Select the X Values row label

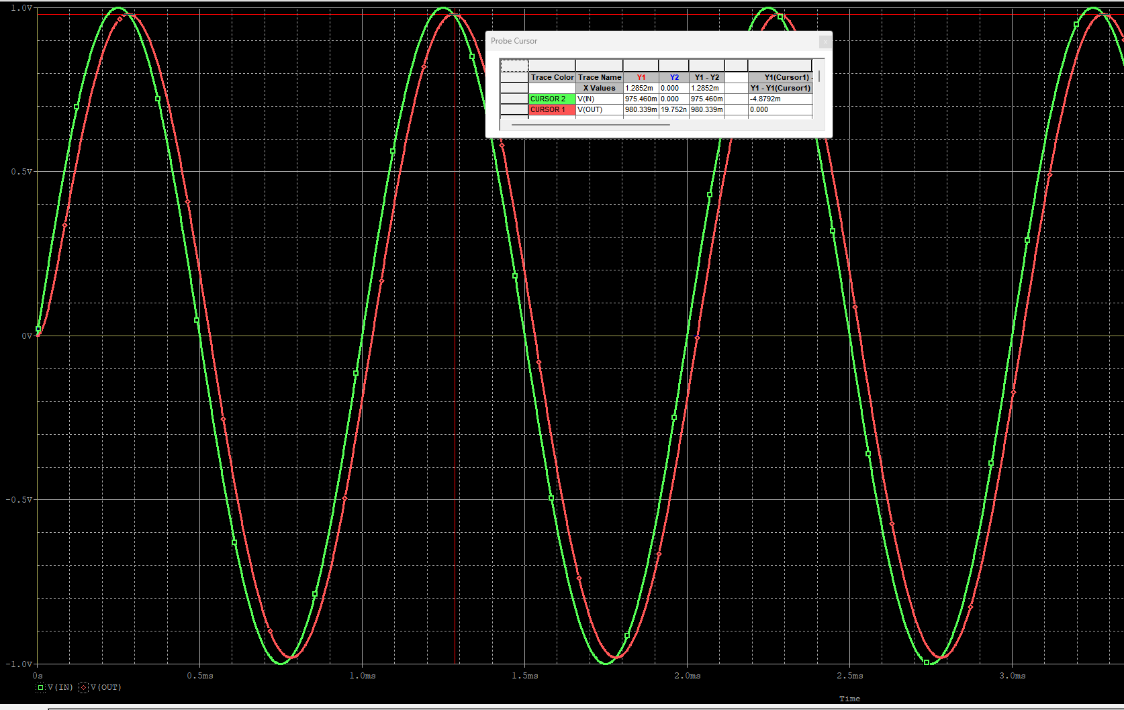click(x=600, y=88)
